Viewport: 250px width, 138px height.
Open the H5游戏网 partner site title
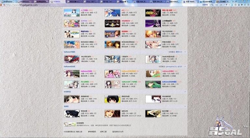tap(80, 123)
